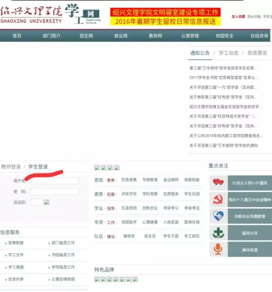The height and width of the screenshot is (292, 272).
Task: Click the captcha image beside 验证码 field
Action: click(x=47, y=202)
